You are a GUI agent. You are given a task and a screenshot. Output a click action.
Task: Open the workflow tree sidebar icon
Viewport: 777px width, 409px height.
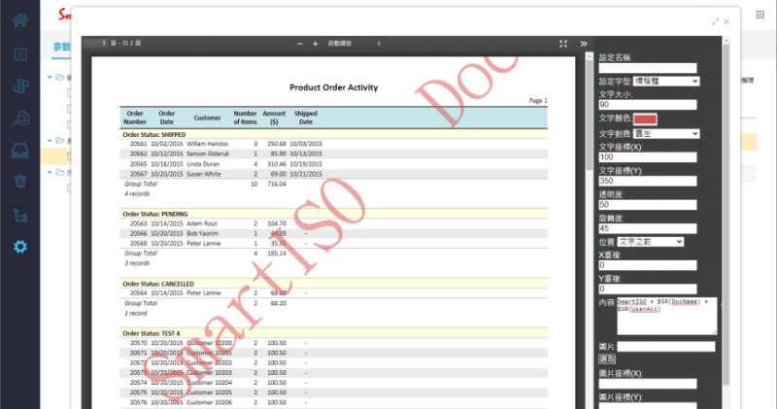click(x=20, y=216)
